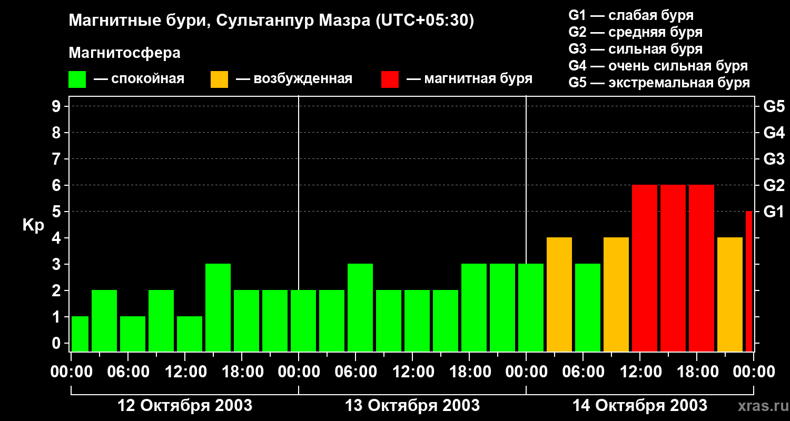This screenshot has height=421, width=790.
Task: Click the green bar between orange bars on 14 Октября
Action: click(588, 307)
